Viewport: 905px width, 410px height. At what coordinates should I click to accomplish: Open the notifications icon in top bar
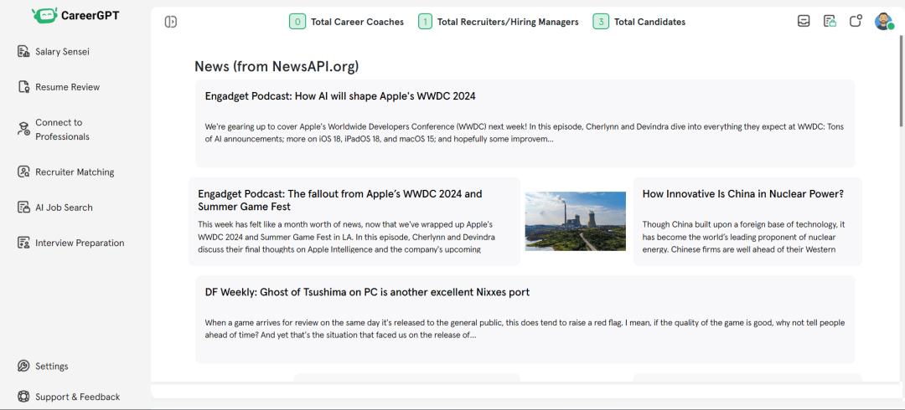pos(856,21)
